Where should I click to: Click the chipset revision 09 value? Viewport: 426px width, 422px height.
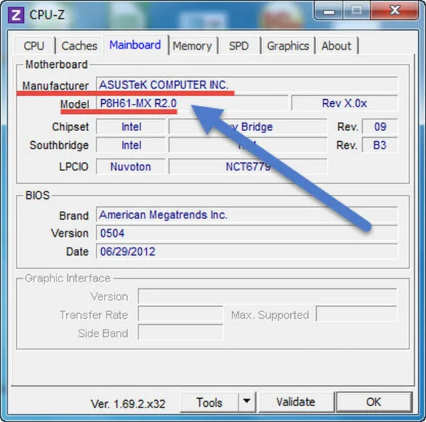tap(380, 126)
